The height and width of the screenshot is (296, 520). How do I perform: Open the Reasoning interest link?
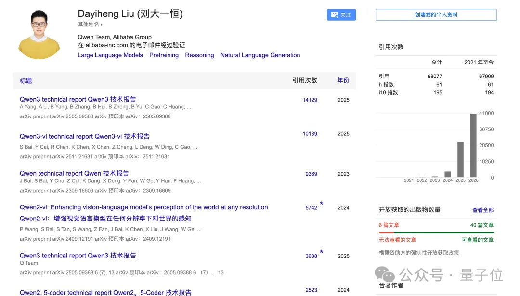199,55
